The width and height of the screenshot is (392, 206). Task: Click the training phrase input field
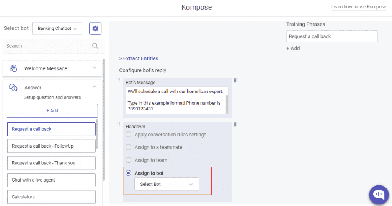coord(332,36)
